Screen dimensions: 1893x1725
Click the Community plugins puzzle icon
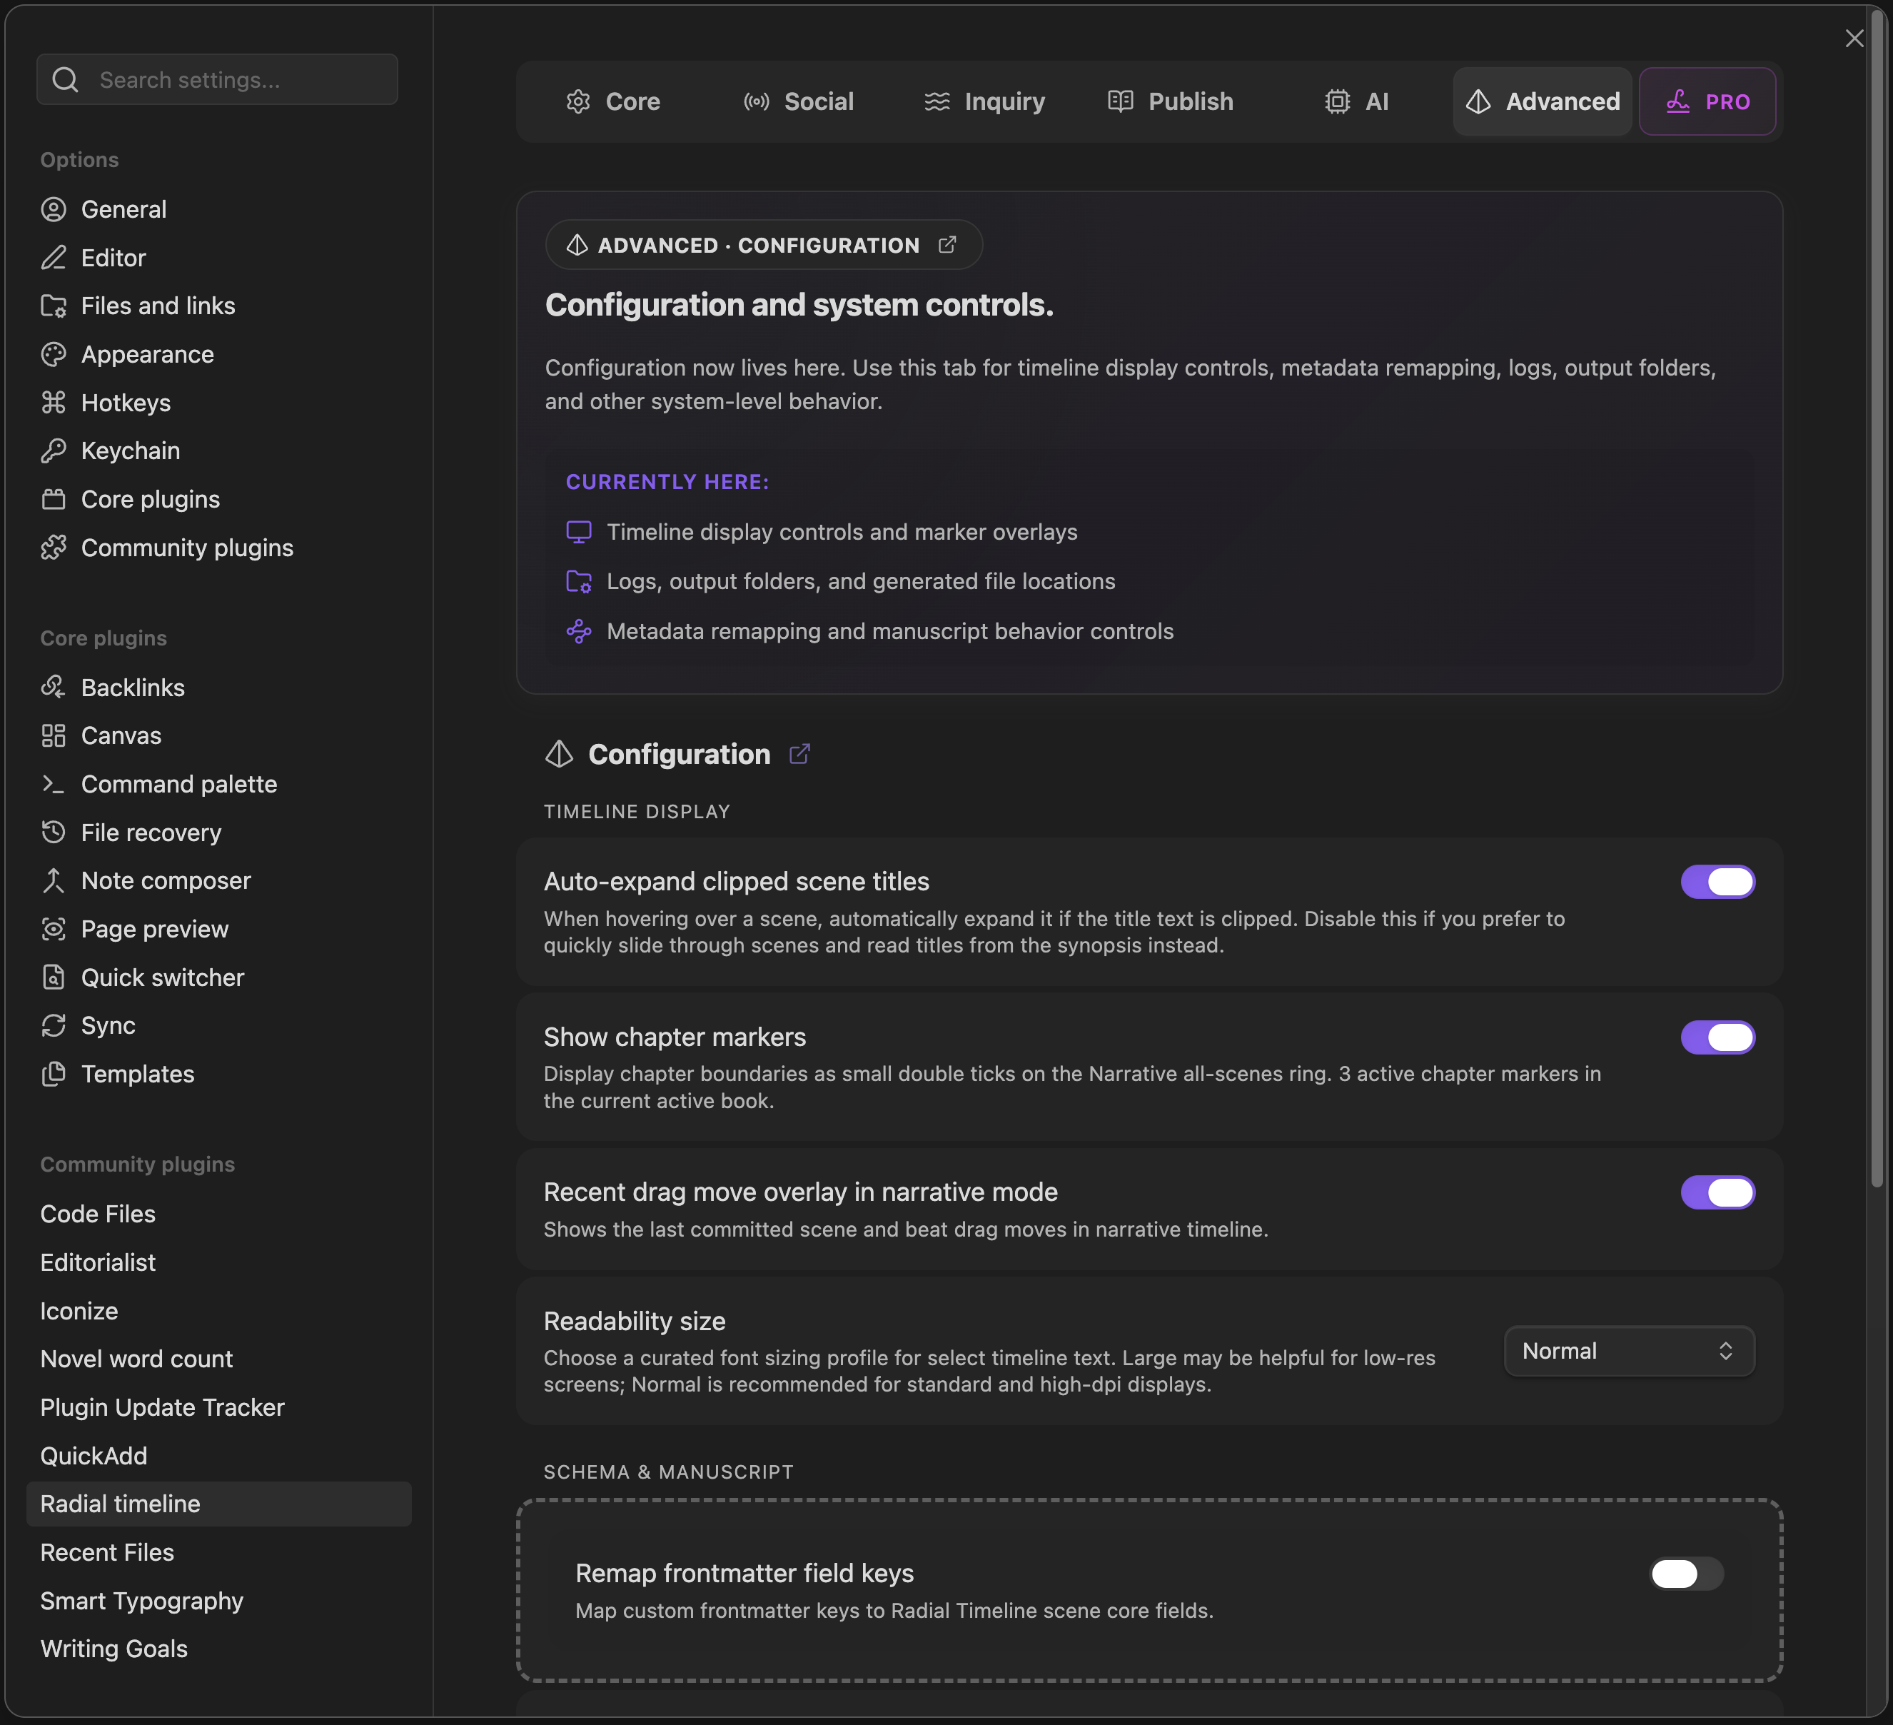pos(54,548)
